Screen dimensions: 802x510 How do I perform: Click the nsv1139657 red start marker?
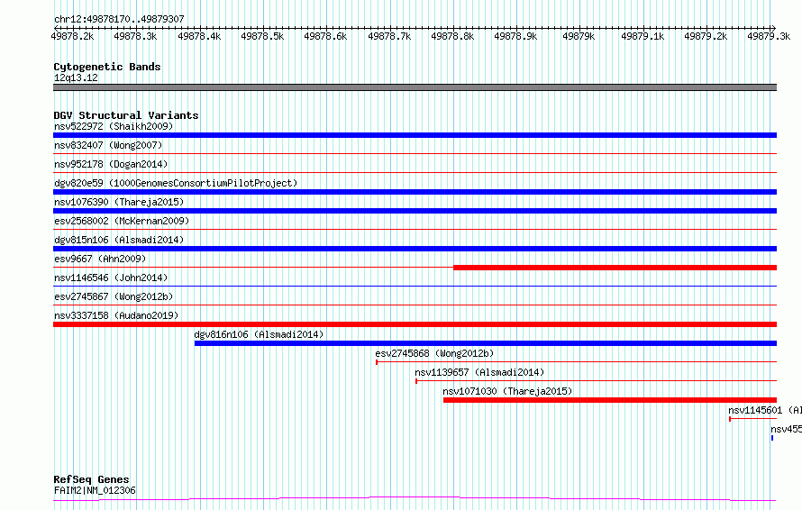pyautogui.click(x=416, y=381)
